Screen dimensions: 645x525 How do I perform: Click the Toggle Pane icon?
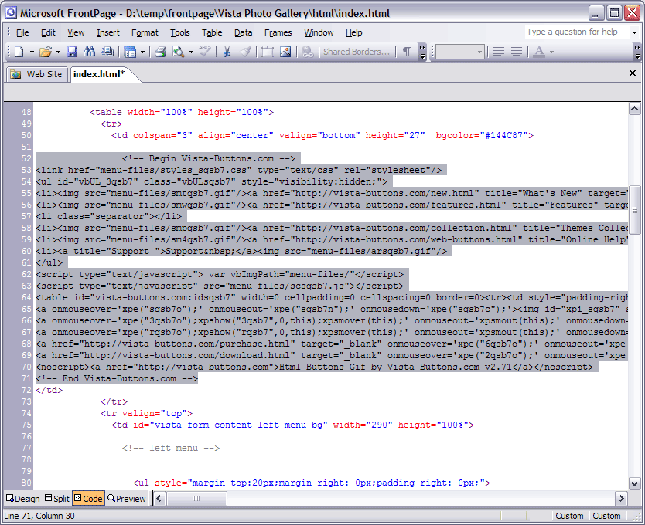click(130, 52)
